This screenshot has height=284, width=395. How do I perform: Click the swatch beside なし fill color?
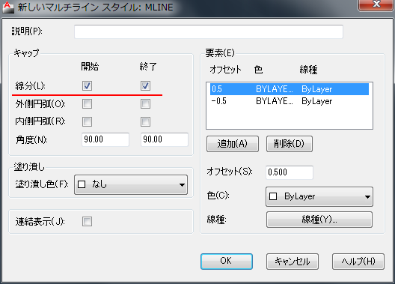[82, 184]
